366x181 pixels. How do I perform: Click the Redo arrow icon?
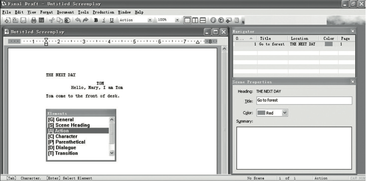86,20
